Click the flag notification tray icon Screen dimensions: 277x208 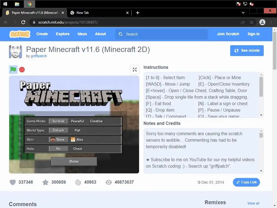[x=239, y=4]
